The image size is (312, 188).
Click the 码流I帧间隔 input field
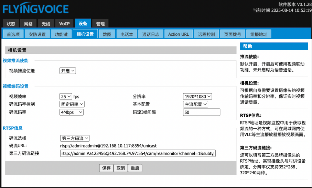pyautogui.click(x=201, y=112)
